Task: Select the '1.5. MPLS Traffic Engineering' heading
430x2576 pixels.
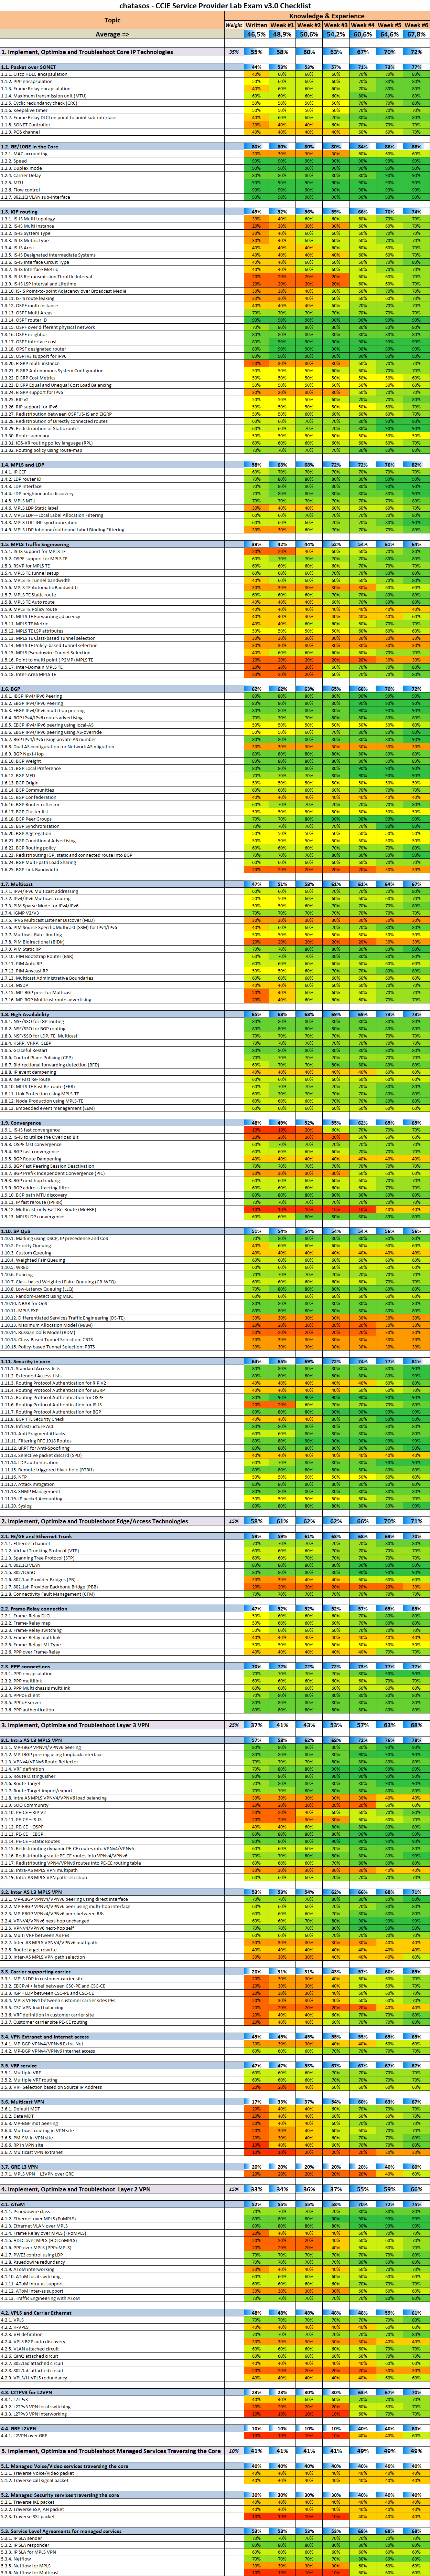Action: tap(112, 544)
